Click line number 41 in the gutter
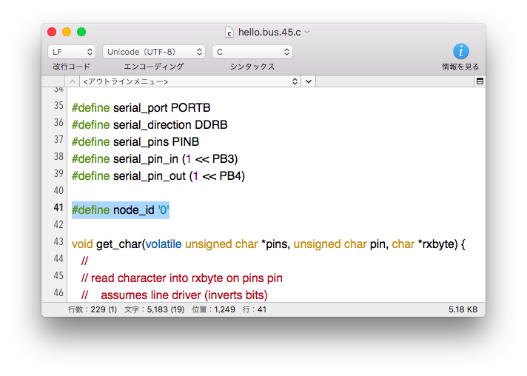527x376 pixels. pyautogui.click(x=58, y=207)
